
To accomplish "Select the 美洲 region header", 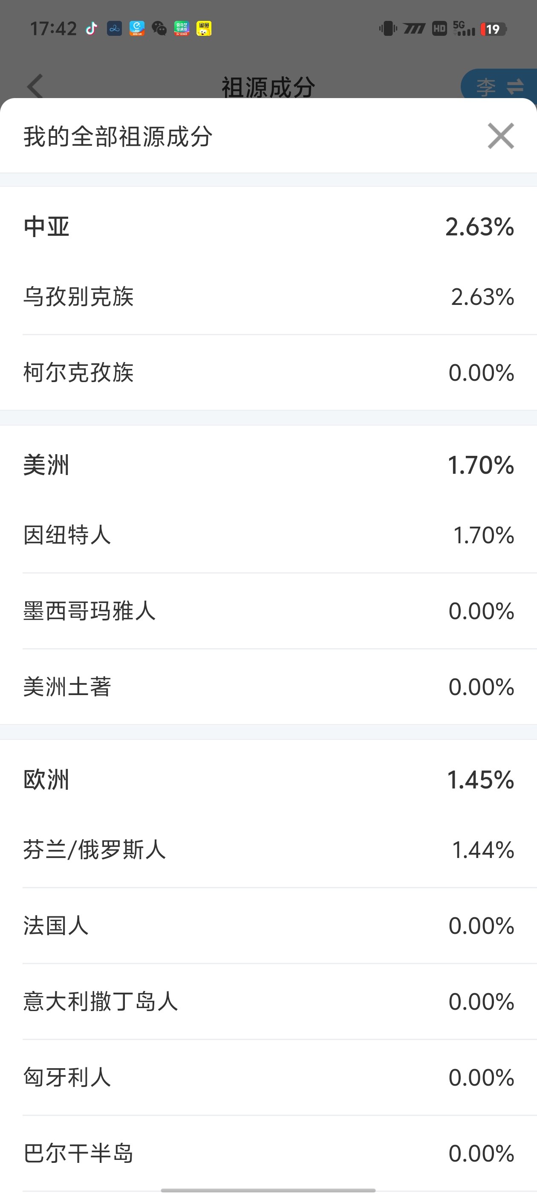I will click(x=268, y=465).
